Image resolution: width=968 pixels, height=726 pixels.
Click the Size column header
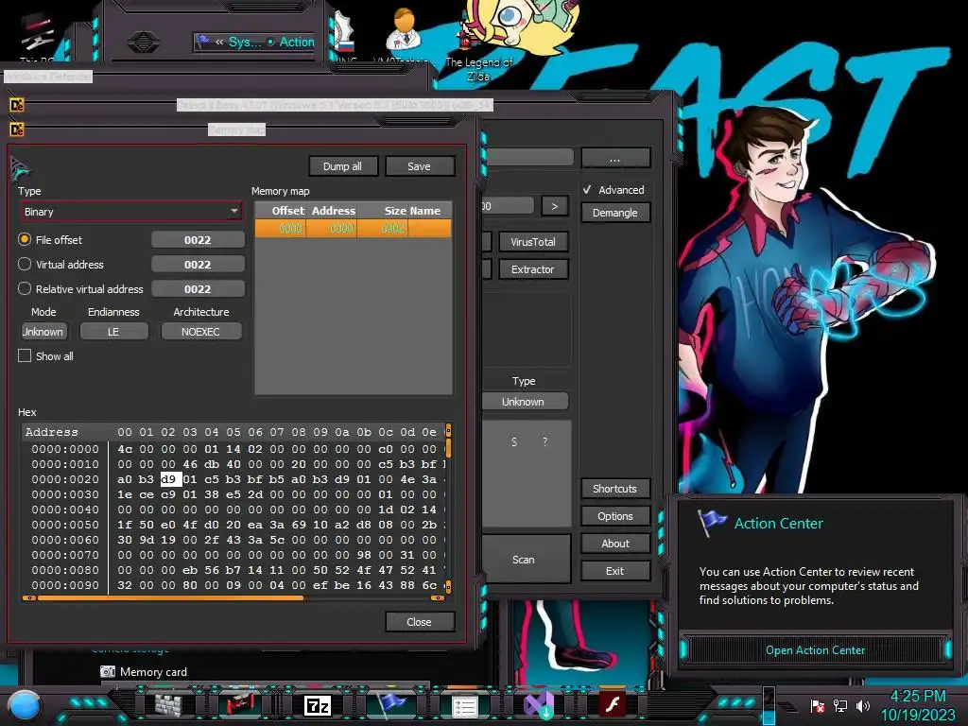(383, 211)
